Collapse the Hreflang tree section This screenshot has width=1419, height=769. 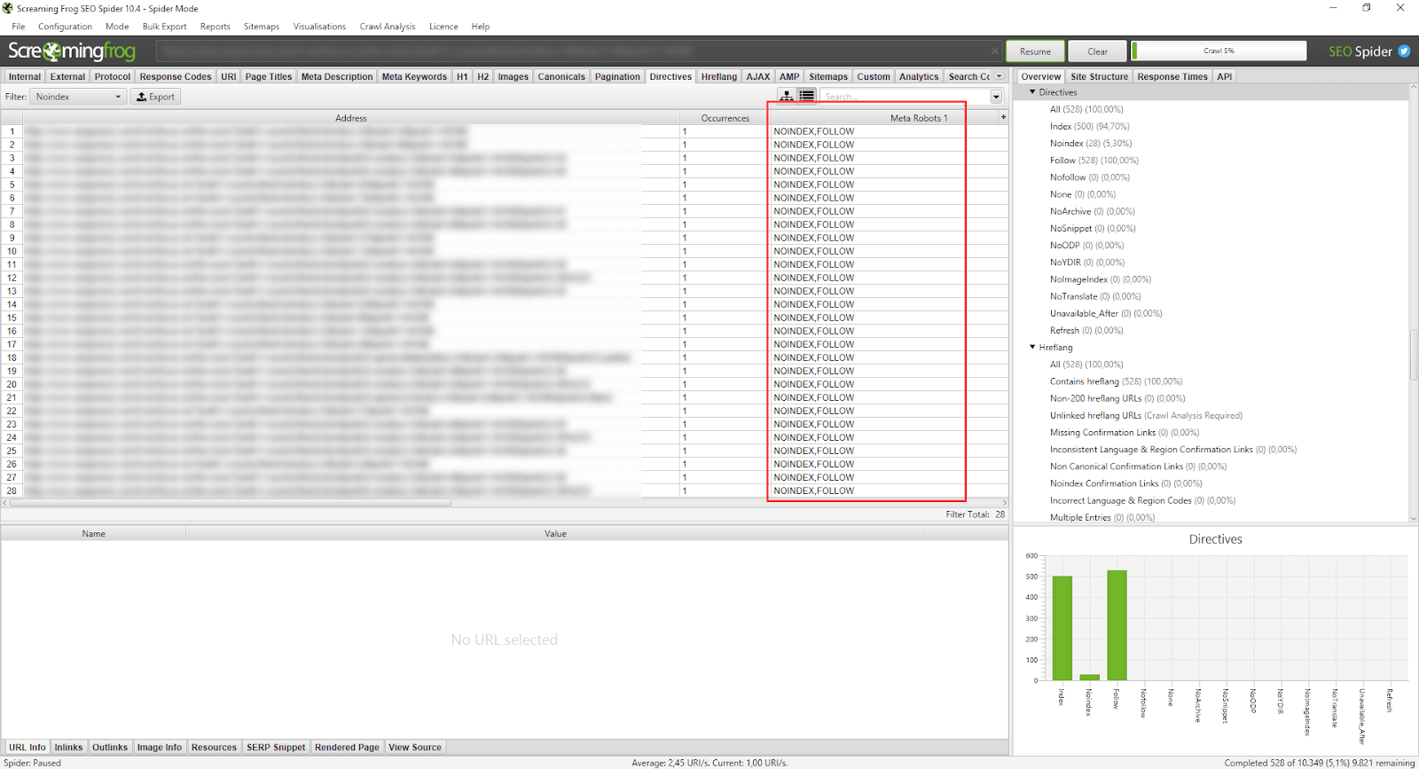click(1032, 347)
